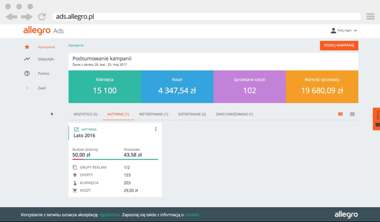Open the cookies link in footer
Screen dimensions: 380x222
(192, 215)
